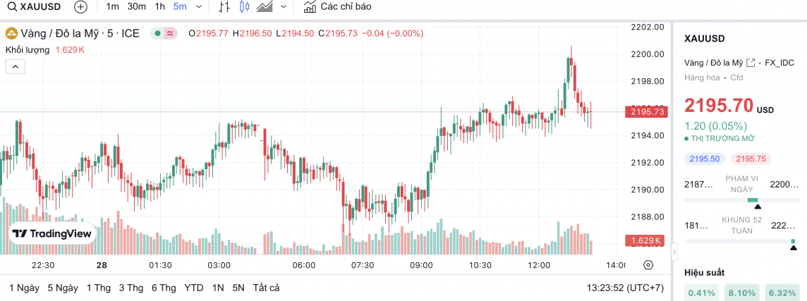Open the Vàng / Đô la Mỹ external link icon
807x301 pixels.
[x=751, y=63]
